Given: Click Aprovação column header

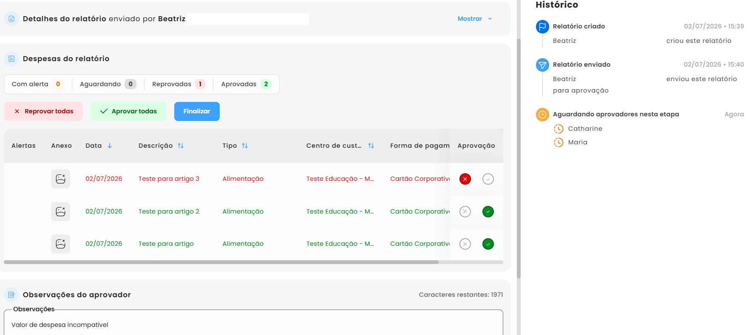Looking at the screenshot, I should click(476, 146).
